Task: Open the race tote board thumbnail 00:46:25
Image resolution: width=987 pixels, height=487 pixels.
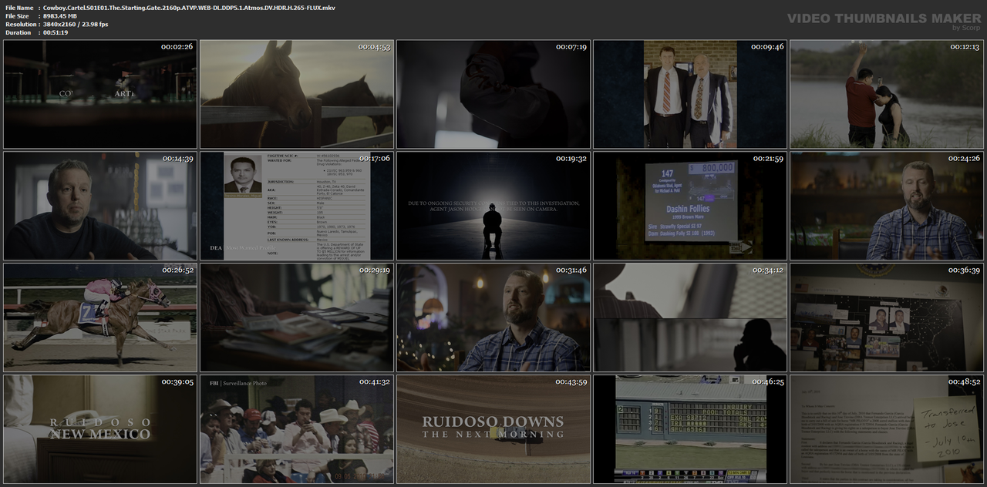Action: pos(690,429)
